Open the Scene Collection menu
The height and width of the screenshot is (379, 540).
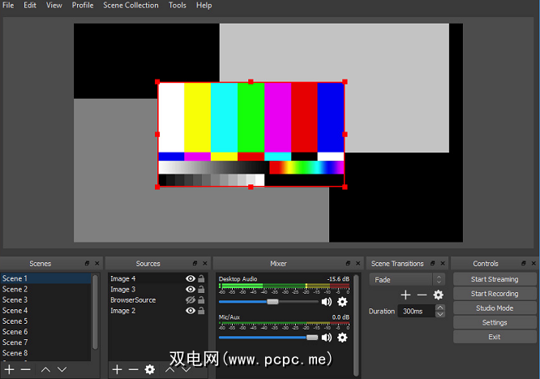131,5
